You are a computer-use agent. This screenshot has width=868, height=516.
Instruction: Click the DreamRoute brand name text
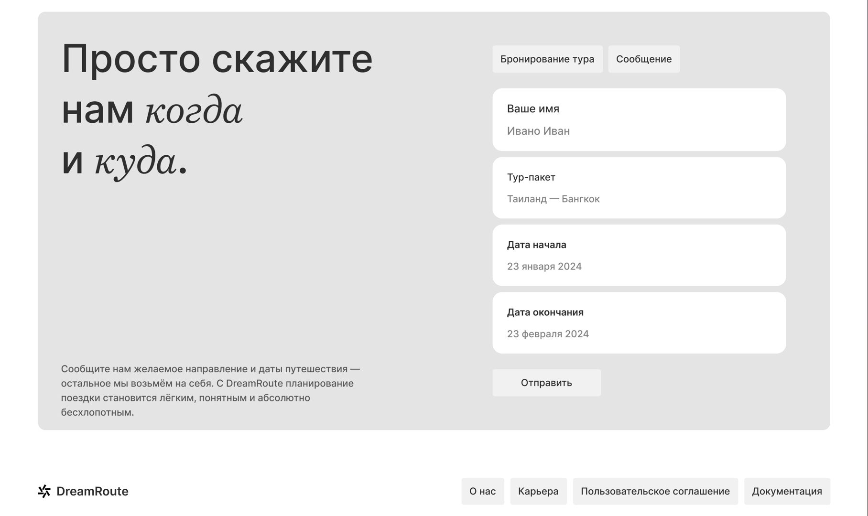click(x=92, y=491)
